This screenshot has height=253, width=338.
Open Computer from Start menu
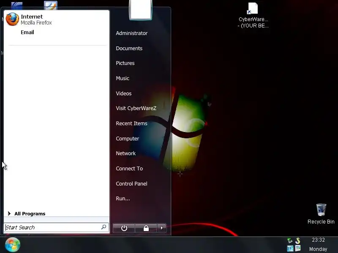(x=128, y=139)
